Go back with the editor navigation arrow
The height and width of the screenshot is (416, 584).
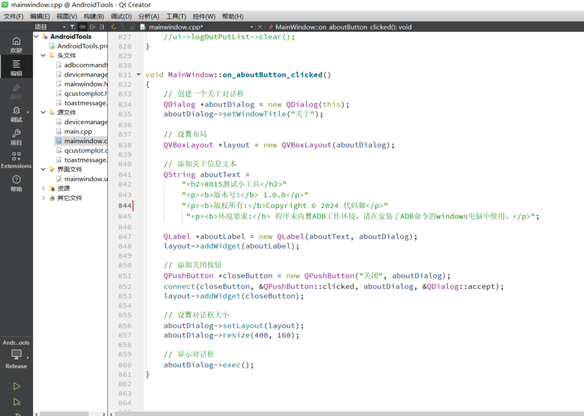113,27
